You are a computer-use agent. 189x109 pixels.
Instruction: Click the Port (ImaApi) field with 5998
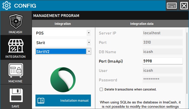(162, 61)
